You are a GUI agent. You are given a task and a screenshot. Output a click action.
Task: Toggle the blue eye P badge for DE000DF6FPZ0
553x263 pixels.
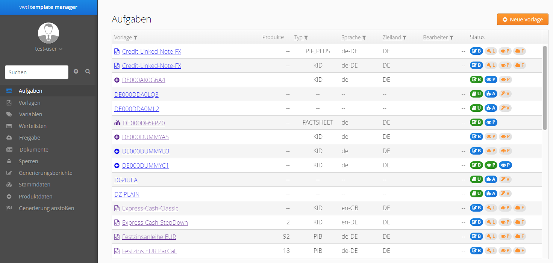click(x=491, y=122)
